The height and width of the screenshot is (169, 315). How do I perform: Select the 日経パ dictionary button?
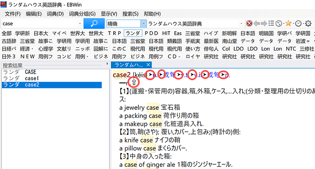[9, 49]
